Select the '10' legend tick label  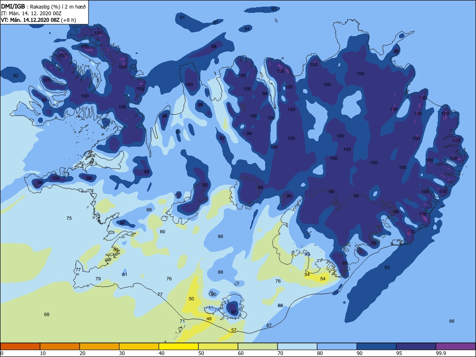click(43, 353)
